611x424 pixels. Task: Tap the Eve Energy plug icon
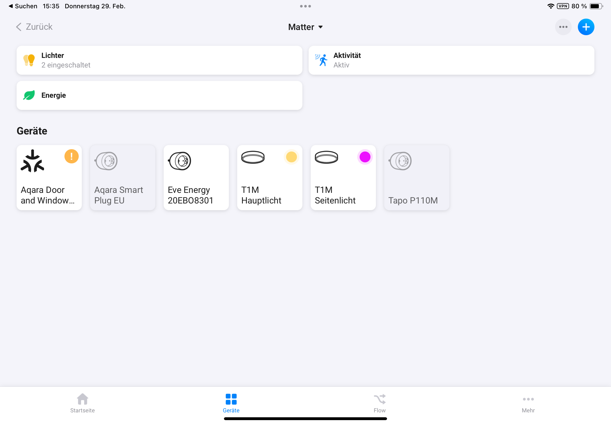coord(180,161)
